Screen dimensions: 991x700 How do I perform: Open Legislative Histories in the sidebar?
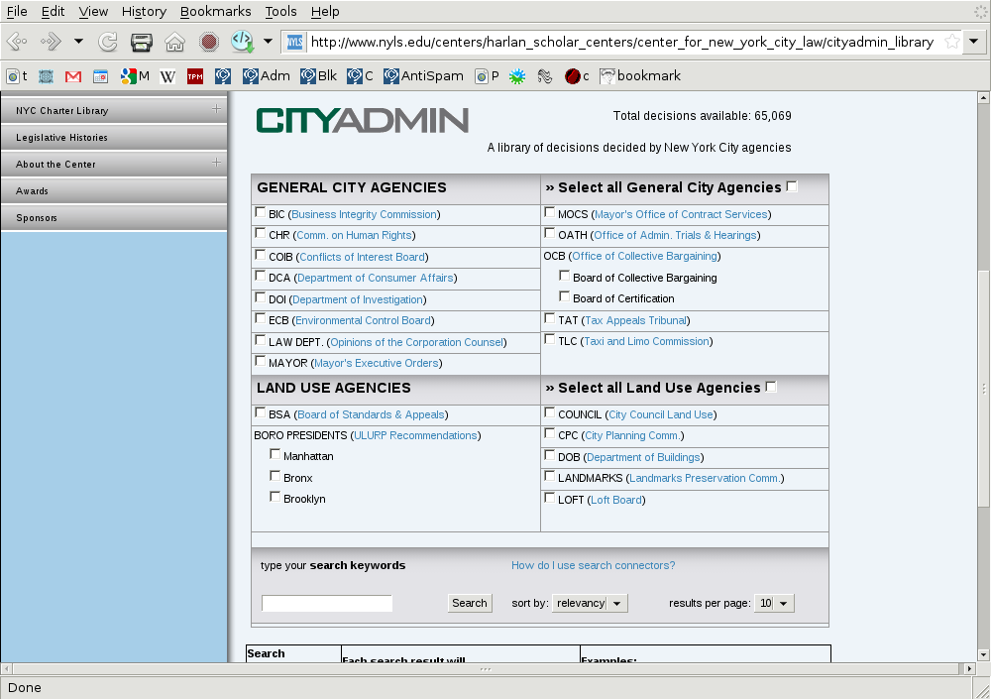[114, 137]
